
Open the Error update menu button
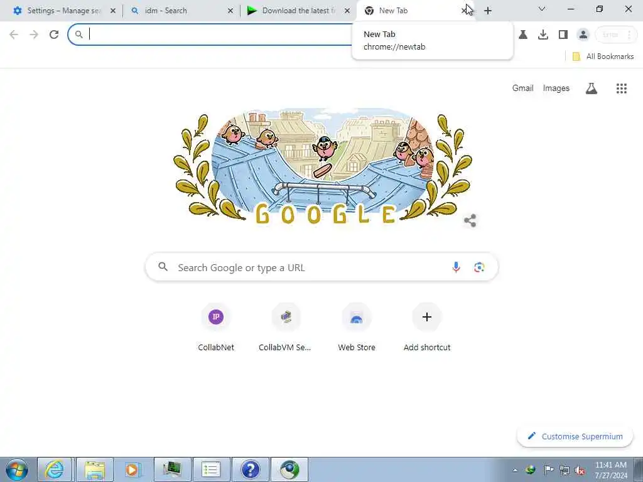point(617,35)
